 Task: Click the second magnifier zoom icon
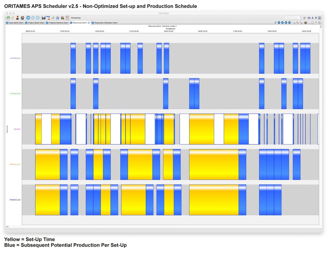(298, 23)
